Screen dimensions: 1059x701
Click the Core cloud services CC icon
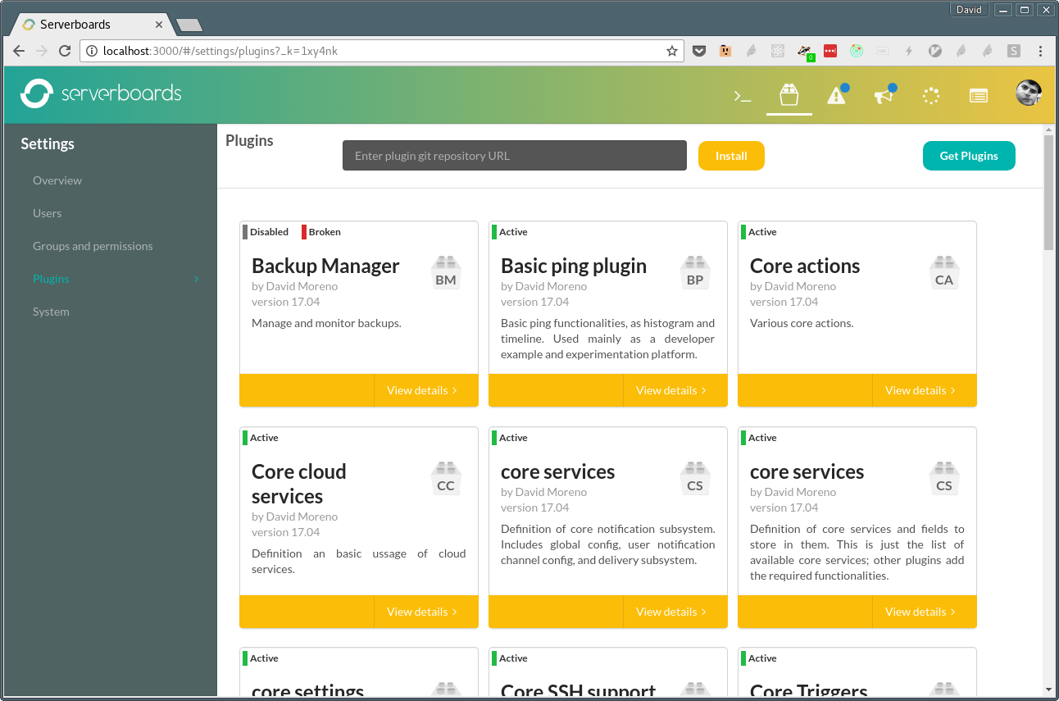[446, 479]
